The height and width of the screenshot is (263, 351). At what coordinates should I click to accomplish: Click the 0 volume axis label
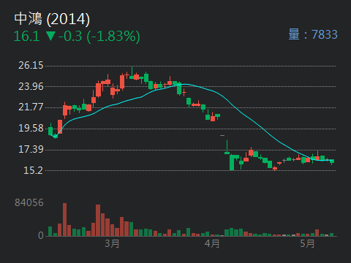[x=41, y=235]
